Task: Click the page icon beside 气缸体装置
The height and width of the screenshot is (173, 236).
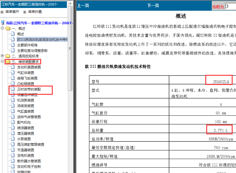Action: click(x=13, y=72)
